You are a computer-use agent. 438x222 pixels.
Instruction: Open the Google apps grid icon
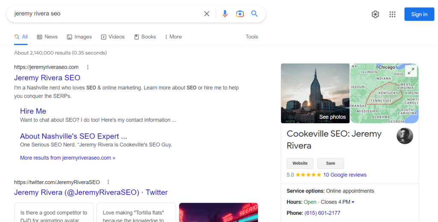(x=393, y=14)
